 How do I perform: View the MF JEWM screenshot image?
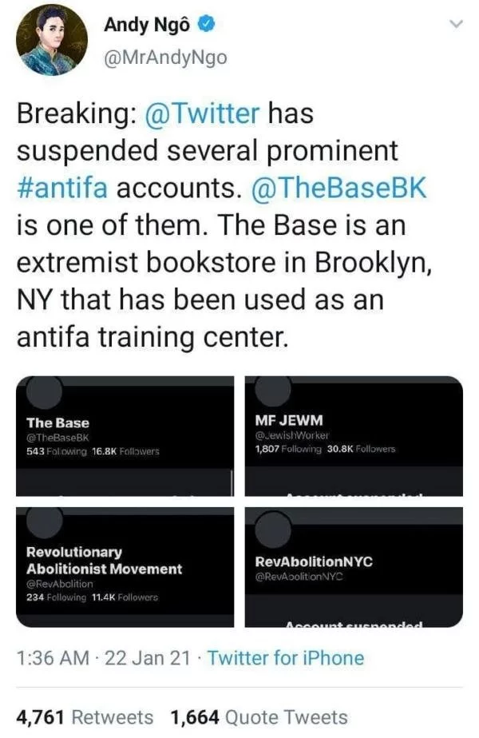tap(354, 436)
